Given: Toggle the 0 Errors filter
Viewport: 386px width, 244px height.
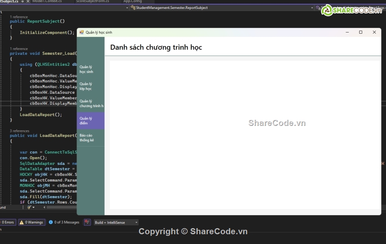Looking at the screenshot, I should pyautogui.click(x=8, y=222).
